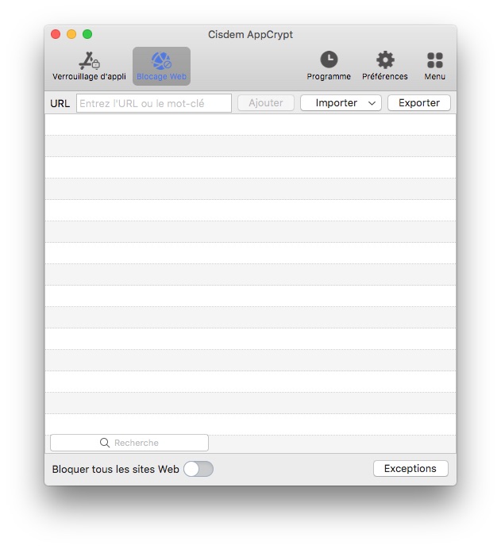Enable the Bloquer tous les sites Web switch
The width and height of the screenshot is (501, 549).
(198, 469)
